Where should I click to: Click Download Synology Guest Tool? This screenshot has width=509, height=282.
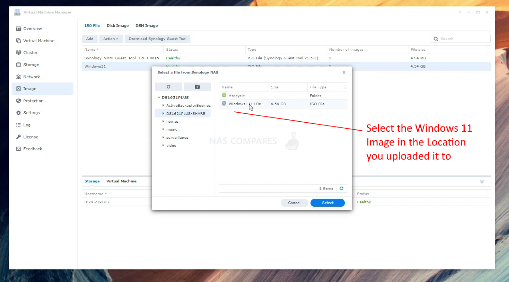tap(158, 39)
